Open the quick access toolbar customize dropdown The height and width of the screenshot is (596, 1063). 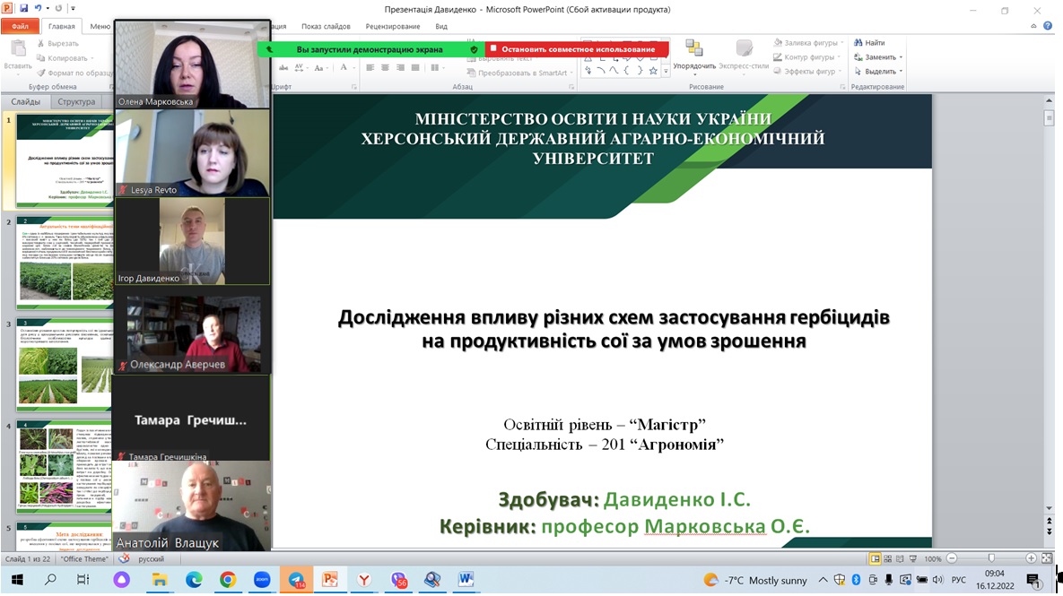(x=74, y=9)
